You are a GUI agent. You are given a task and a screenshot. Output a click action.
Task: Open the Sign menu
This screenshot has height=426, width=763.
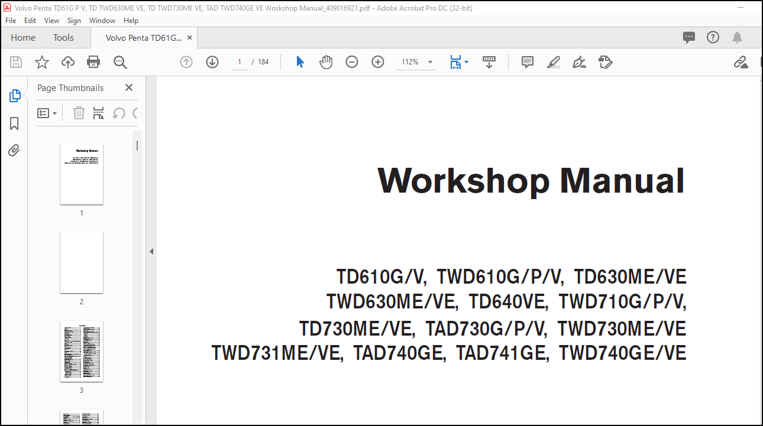(74, 21)
